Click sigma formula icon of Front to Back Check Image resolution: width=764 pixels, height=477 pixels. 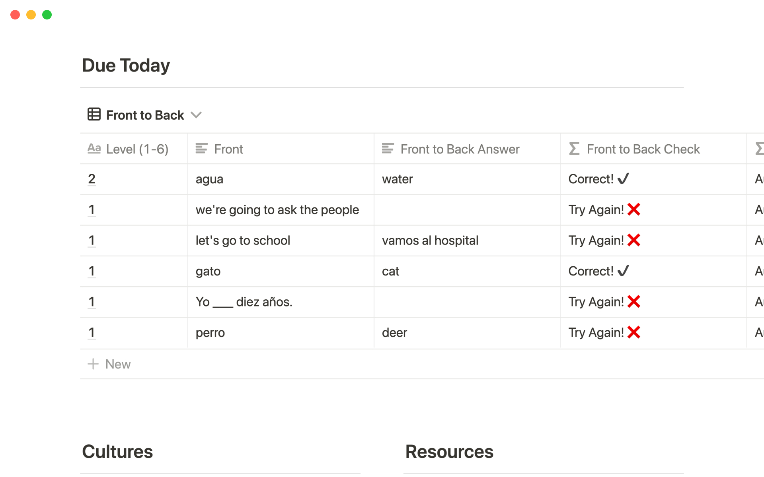[574, 149]
